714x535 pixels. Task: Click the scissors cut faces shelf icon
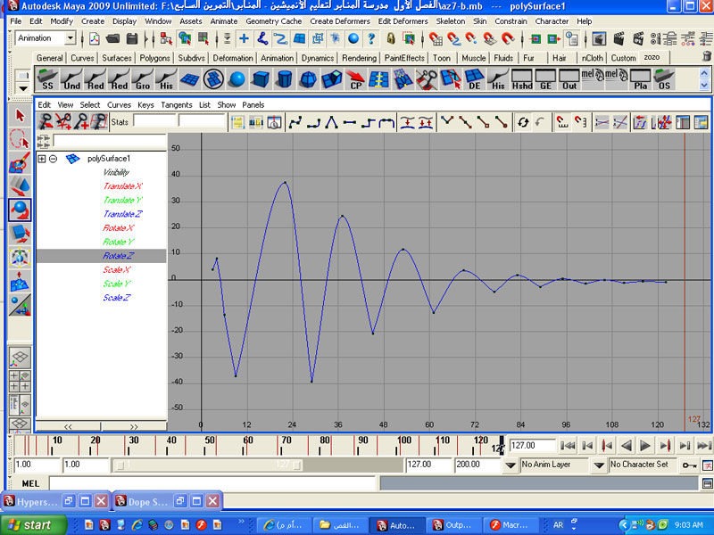coord(427,78)
